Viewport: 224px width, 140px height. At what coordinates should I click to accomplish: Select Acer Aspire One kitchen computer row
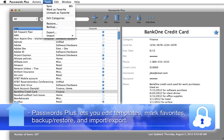[66, 39]
